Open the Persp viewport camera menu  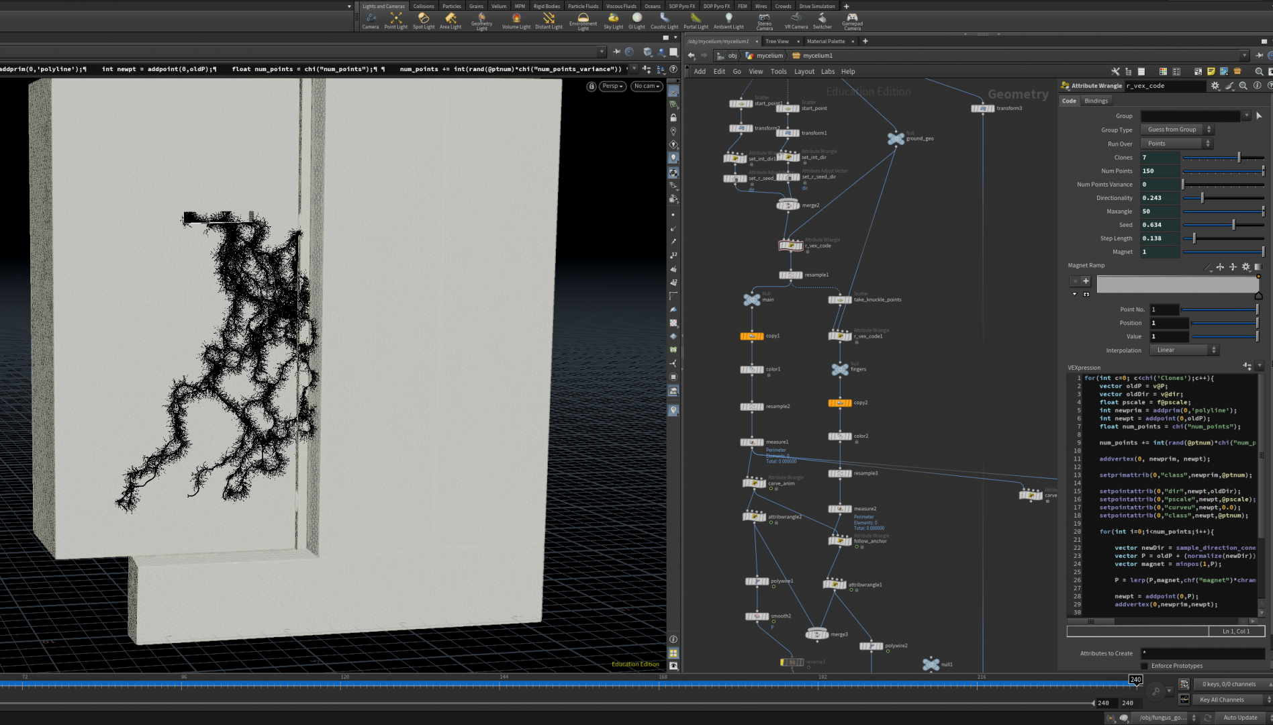click(612, 86)
